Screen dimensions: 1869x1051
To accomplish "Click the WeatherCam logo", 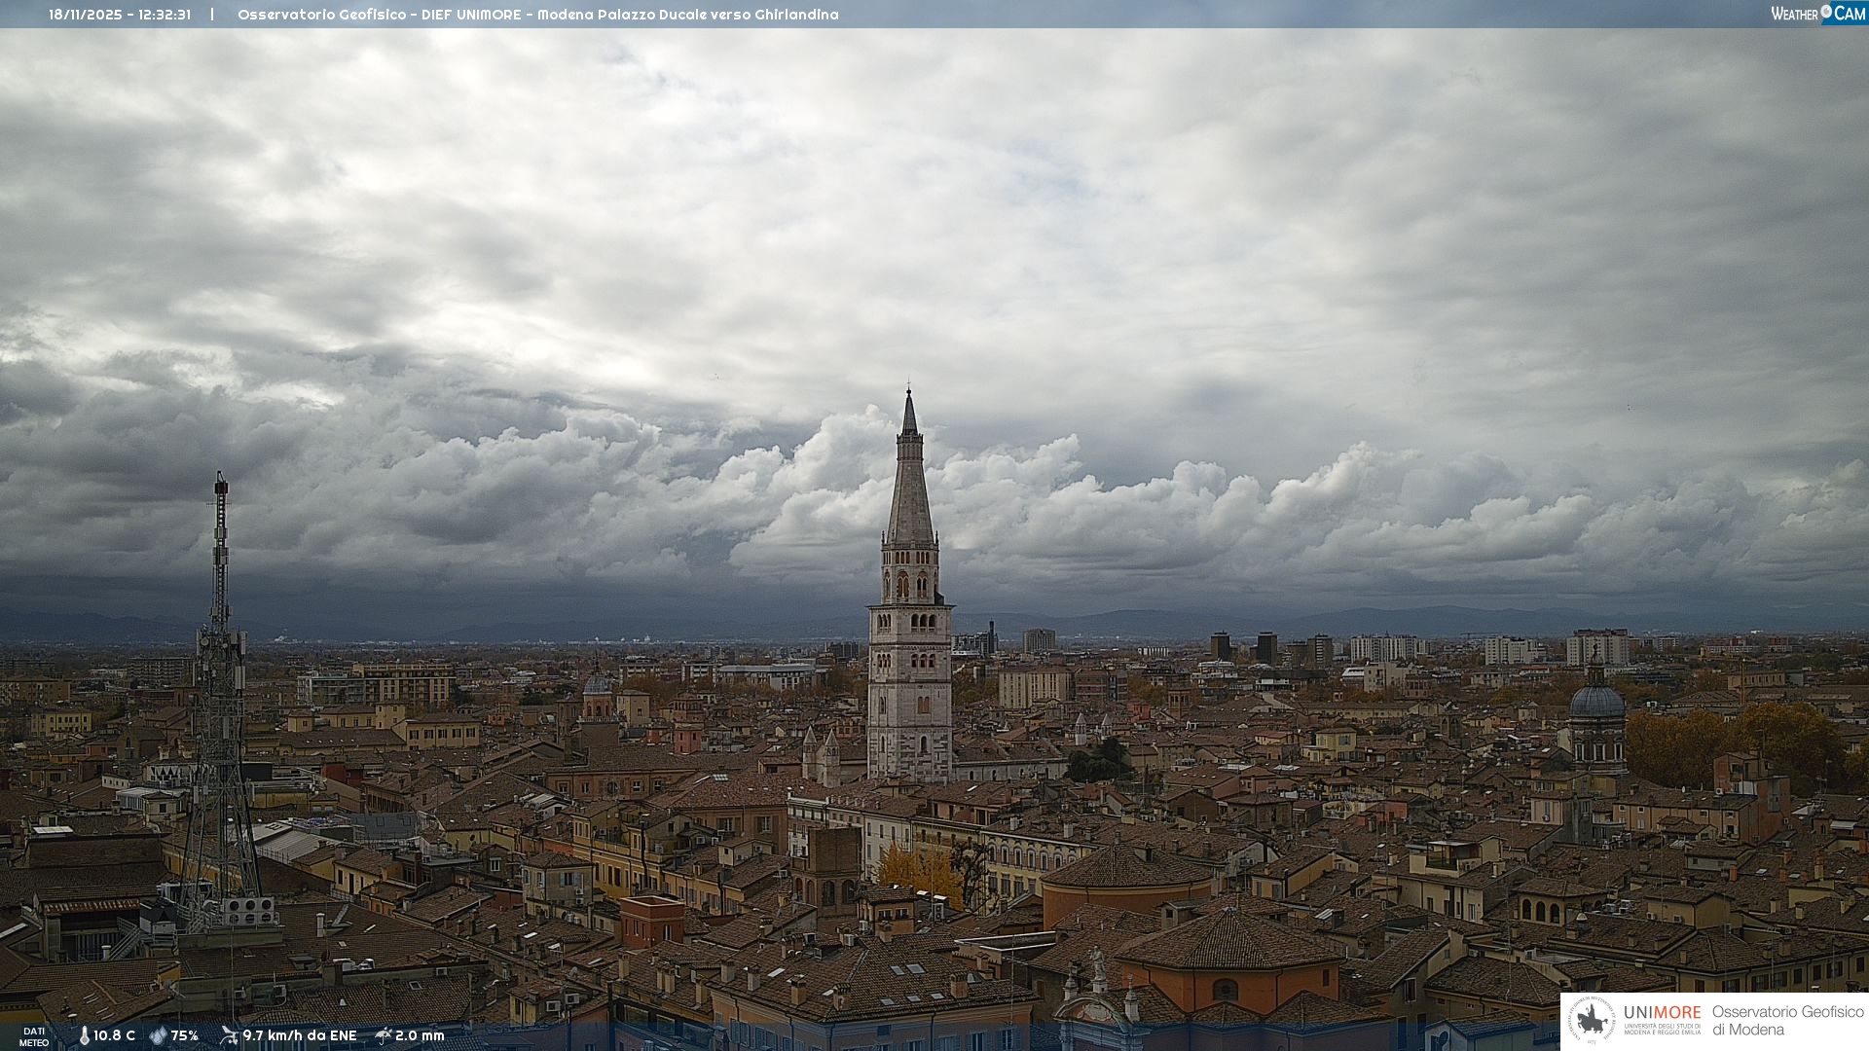I will [1817, 14].
